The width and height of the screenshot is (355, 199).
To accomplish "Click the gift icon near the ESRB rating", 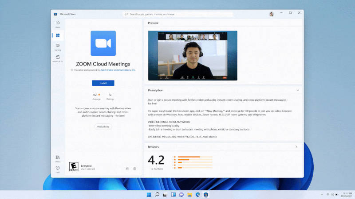I will [135, 168].
